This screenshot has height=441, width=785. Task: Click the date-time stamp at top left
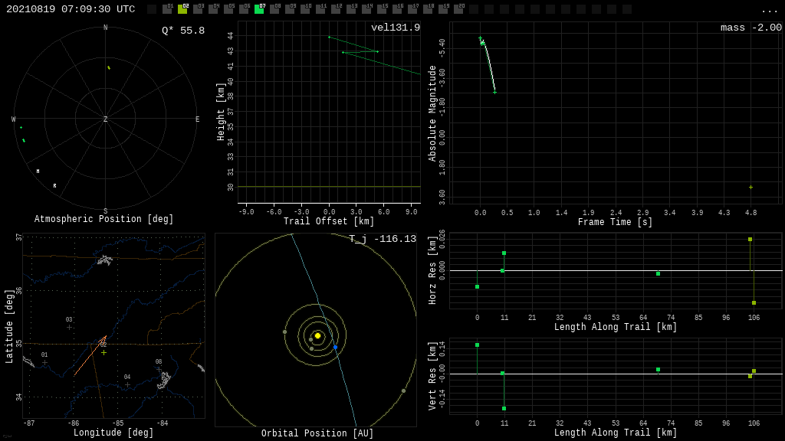(x=71, y=9)
